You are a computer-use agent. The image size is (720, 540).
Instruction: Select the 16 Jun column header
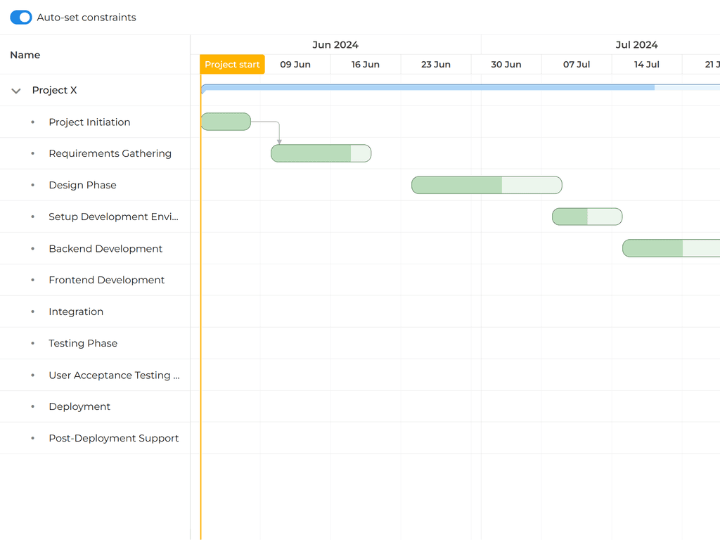(x=366, y=64)
